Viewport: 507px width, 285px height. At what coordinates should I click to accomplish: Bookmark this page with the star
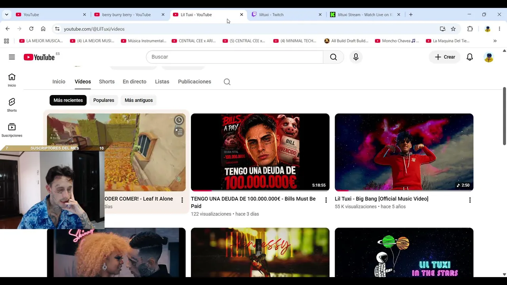tap(453, 29)
